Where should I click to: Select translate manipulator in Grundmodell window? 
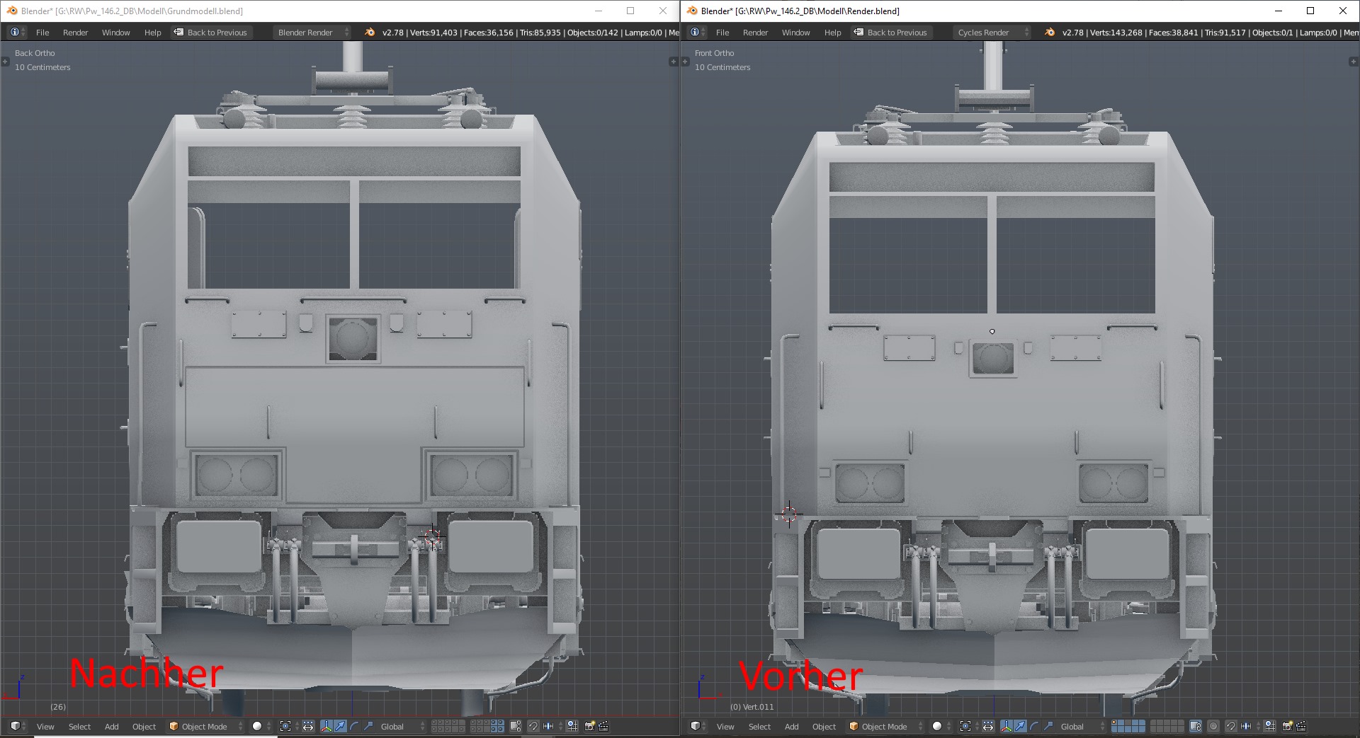340,726
